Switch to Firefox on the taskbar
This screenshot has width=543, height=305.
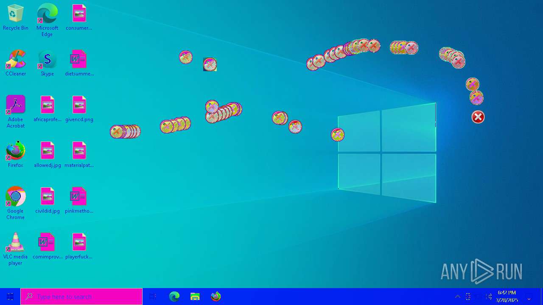tap(216, 297)
